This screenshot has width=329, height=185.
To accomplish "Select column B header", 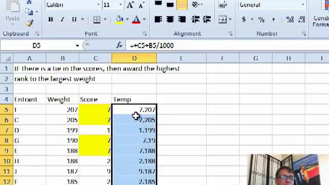I will pos(63,58).
